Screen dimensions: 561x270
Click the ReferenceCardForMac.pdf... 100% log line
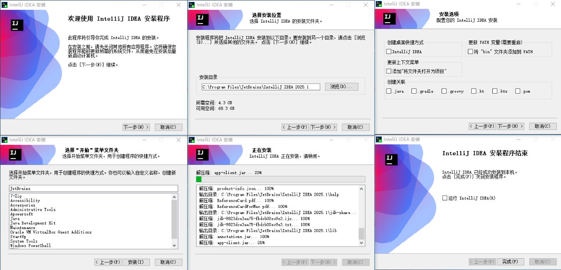pos(243,206)
